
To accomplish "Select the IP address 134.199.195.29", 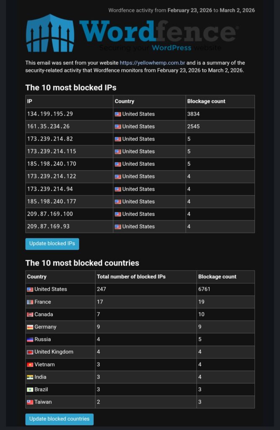I will point(50,114).
